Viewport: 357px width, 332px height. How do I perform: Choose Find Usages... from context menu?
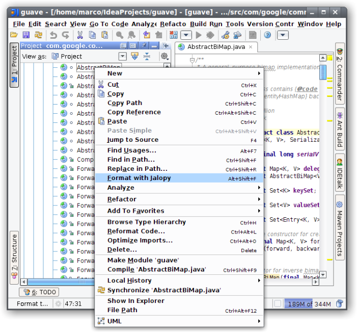pos(179,150)
